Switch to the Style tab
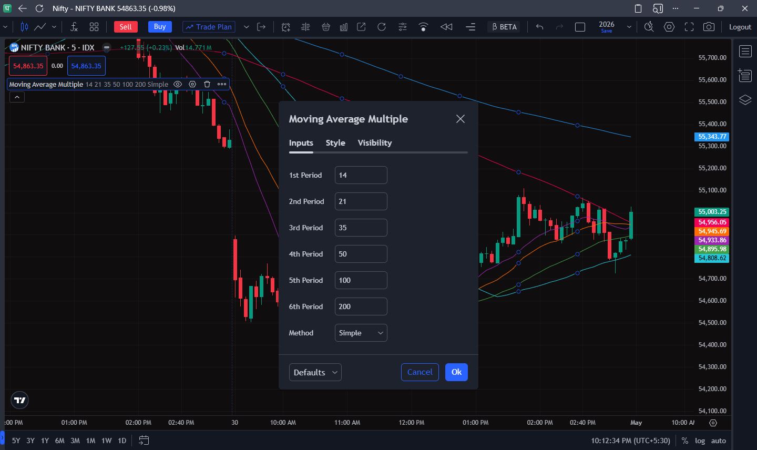 coord(335,143)
